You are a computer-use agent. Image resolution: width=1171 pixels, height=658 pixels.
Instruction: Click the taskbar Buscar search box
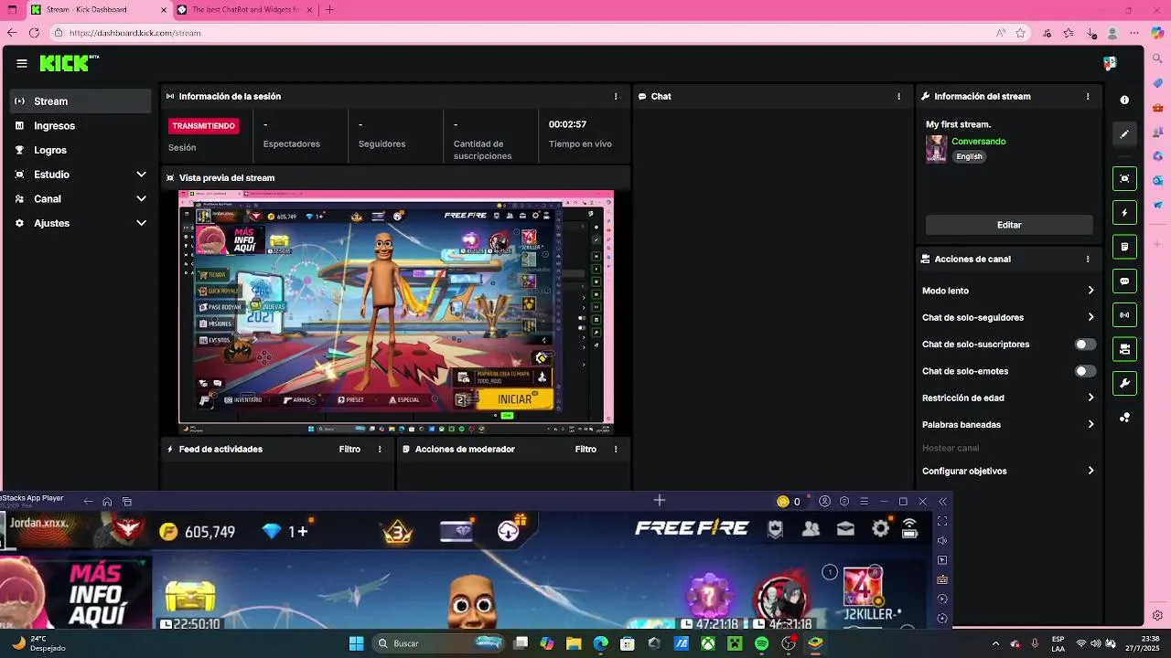click(439, 643)
